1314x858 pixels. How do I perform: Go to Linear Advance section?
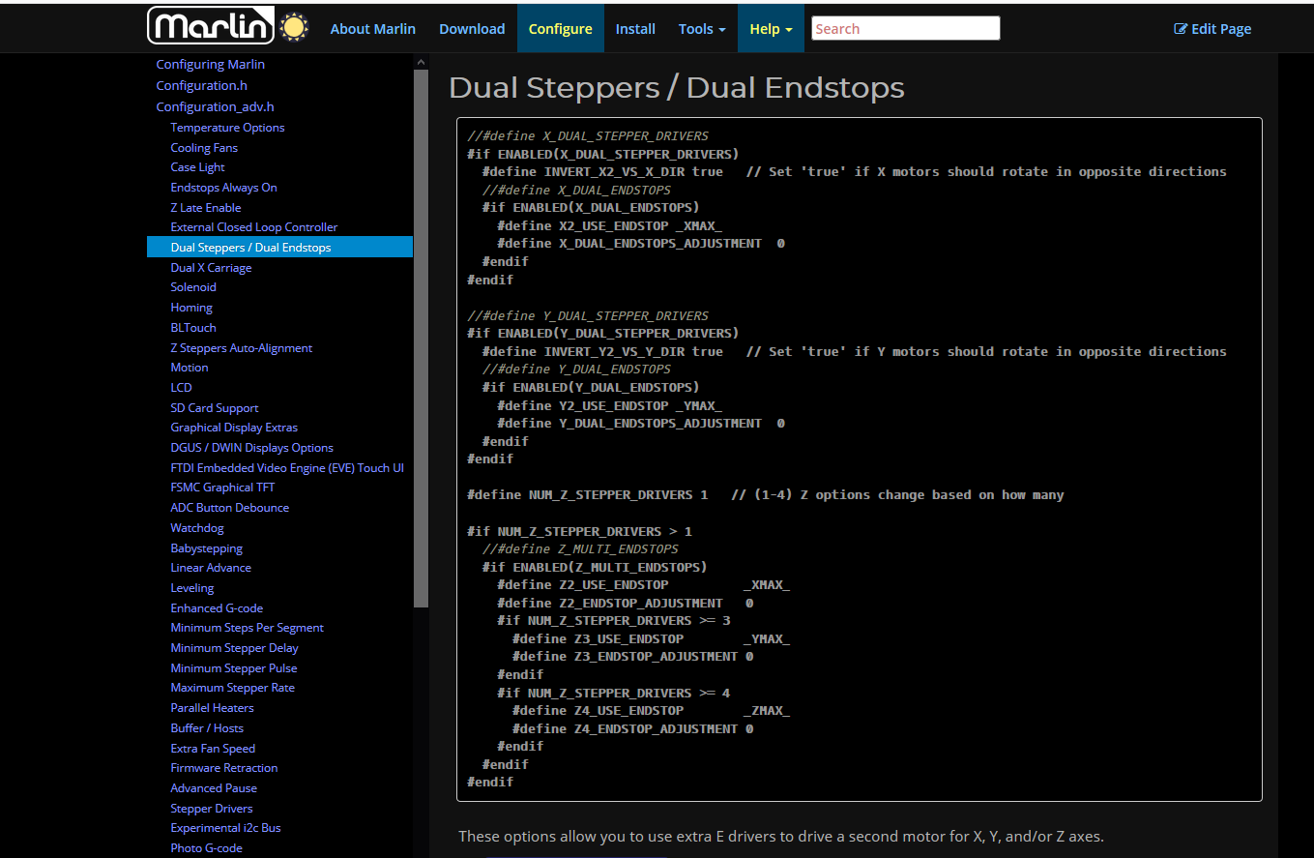tap(211, 568)
